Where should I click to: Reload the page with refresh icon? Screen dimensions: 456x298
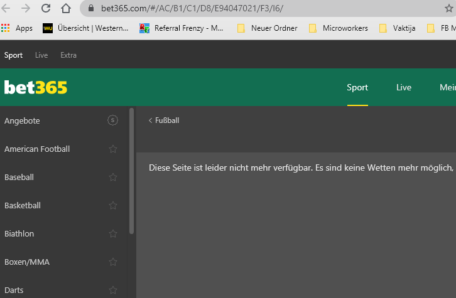click(x=46, y=8)
